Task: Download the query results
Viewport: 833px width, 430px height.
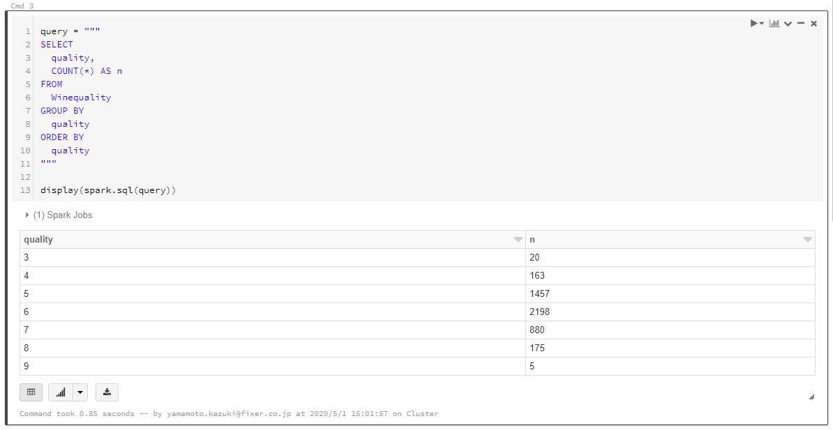Action: coord(107,392)
